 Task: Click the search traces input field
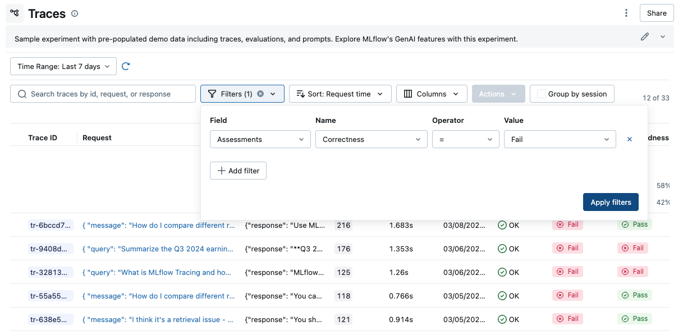coord(103,94)
